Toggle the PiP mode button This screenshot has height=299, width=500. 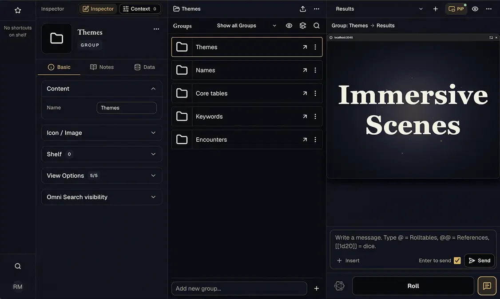point(456,9)
